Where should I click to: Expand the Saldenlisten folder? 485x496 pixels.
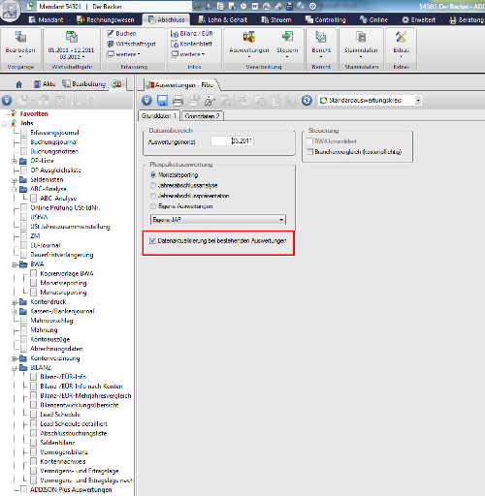point(14,180)
